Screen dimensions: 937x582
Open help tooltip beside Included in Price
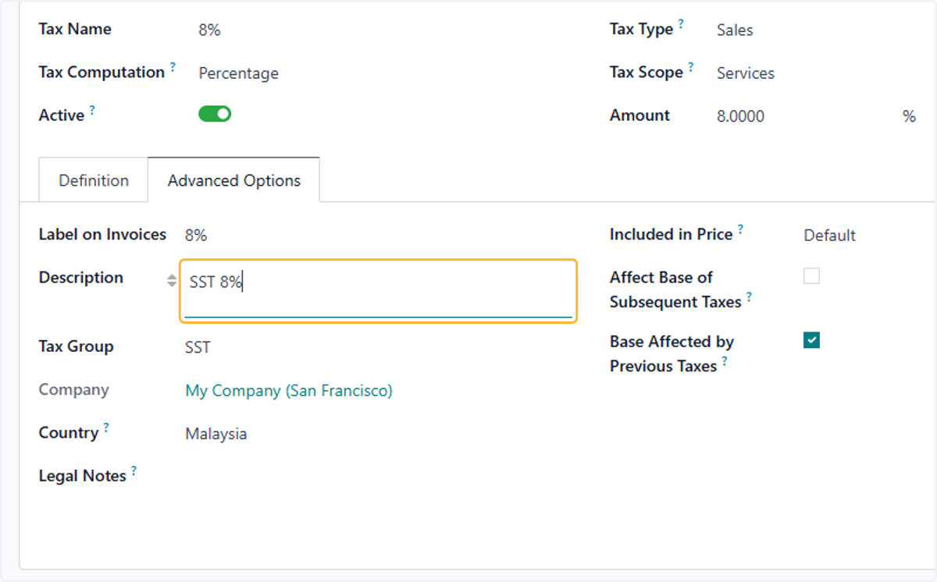tap(740, 229)
